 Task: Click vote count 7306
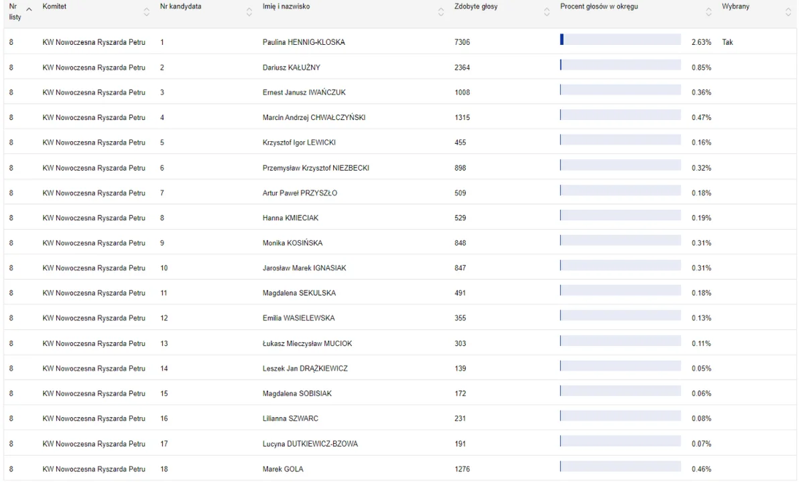[463, 42]
